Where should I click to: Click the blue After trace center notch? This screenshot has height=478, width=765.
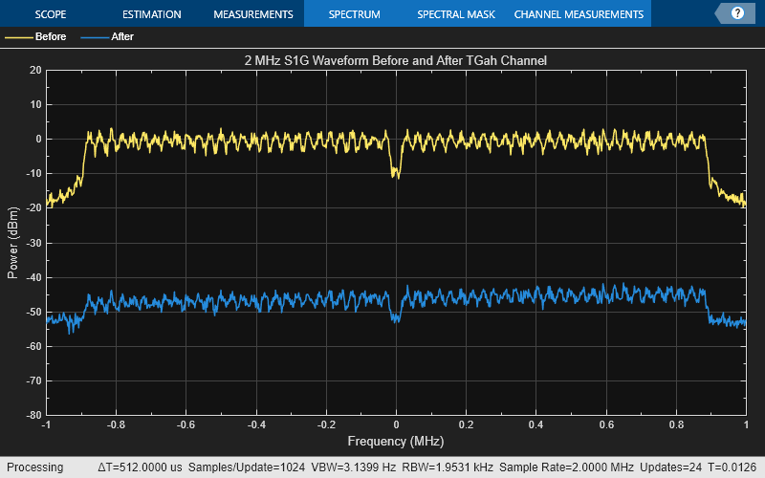[x=396, y=317]
